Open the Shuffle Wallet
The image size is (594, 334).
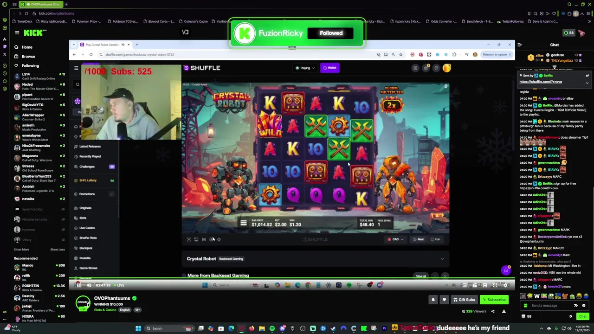tap(330, 68)
